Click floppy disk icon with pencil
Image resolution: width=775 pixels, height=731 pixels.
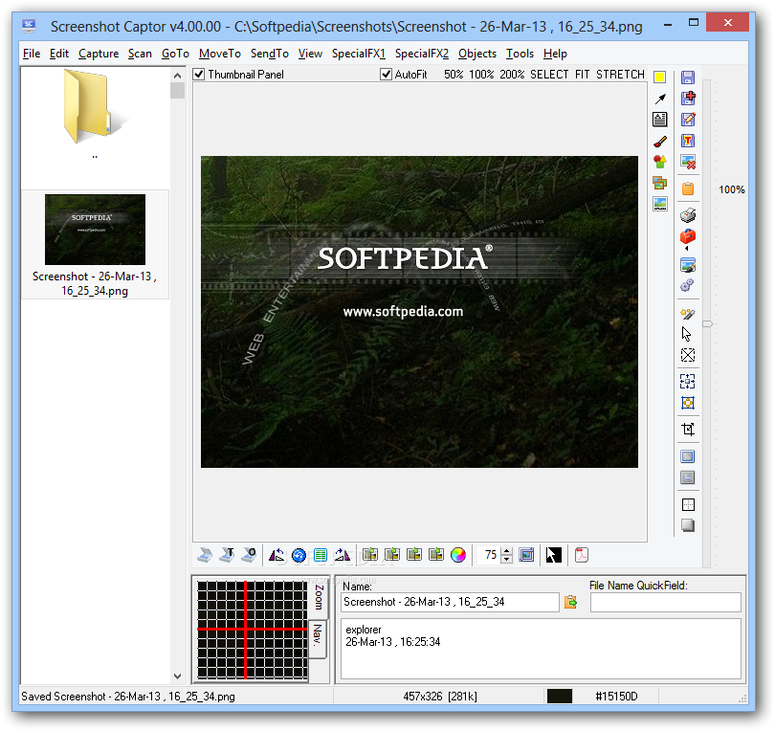tap(688, 119)
